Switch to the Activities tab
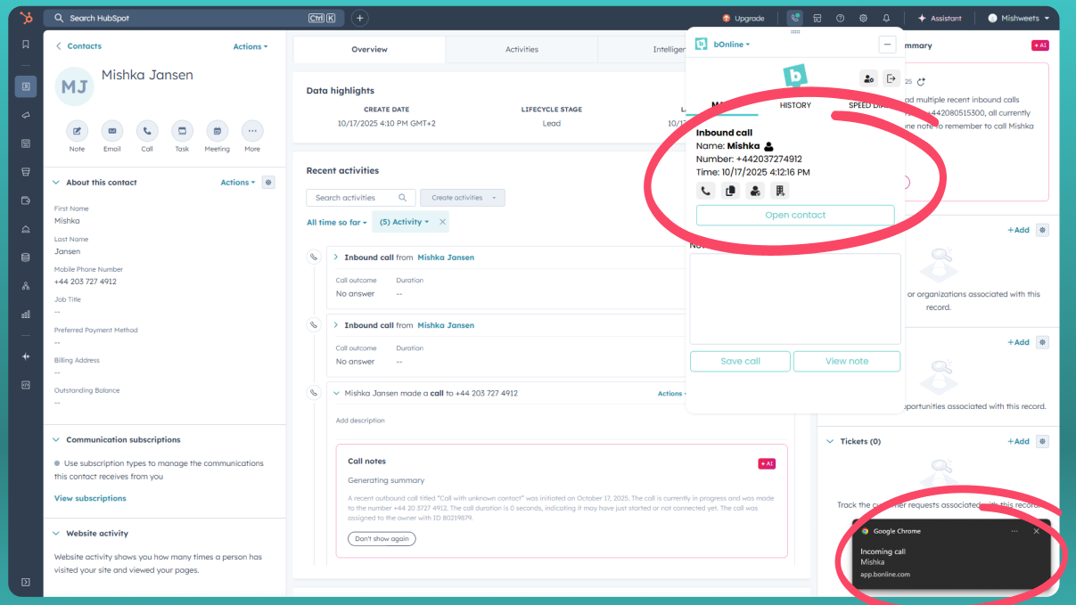1076x605 pixels. pyautogui.click(x=522, y=50)
